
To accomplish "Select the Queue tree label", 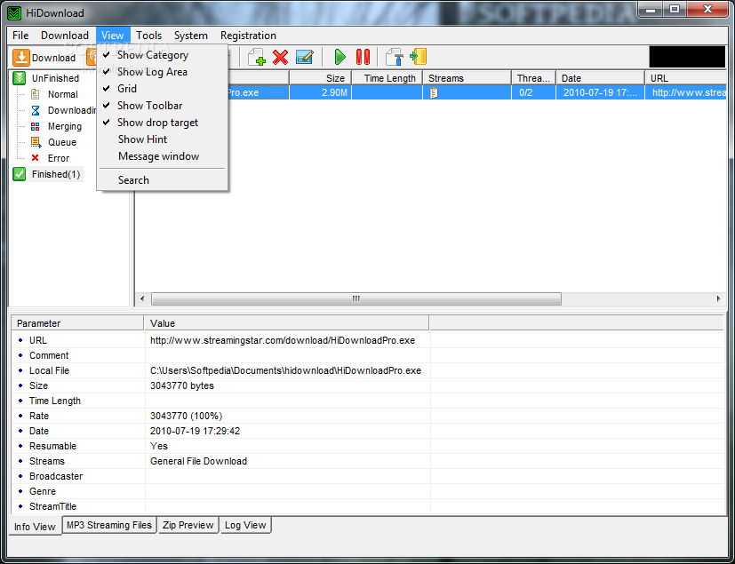I will (62, 142).
